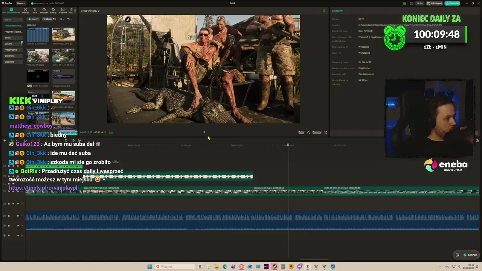Click the '59.94fps' frame rate value
This screenshot has height=271, width=482.
coord(363,80)
